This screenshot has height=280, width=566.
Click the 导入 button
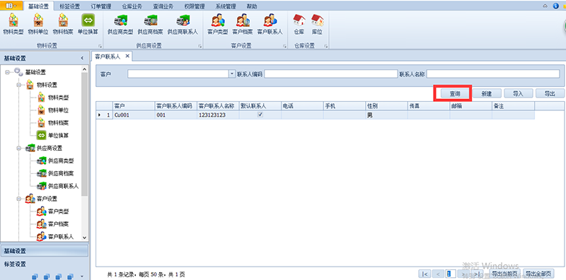pos(519,93)
